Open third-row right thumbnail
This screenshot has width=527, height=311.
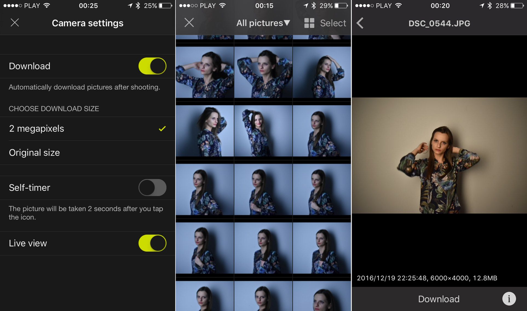[x=322, y=189]
